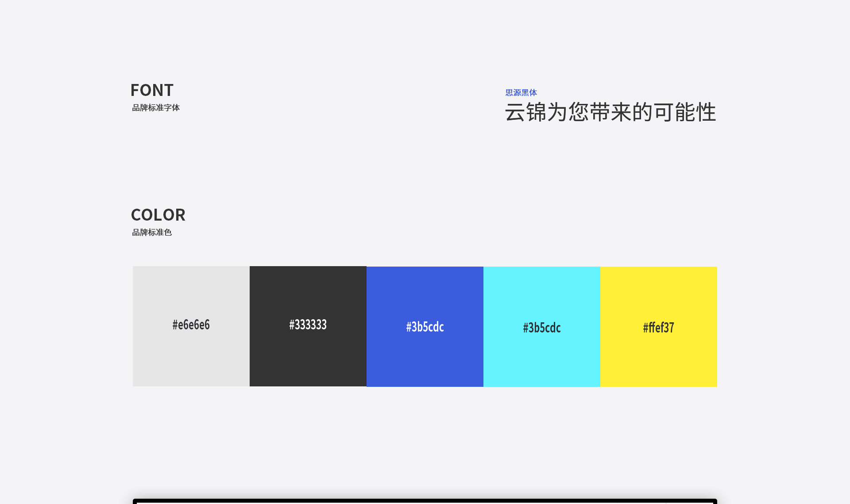Image resolution: width=850 pixels, height=504 pixels.
Task: Click the blue swatch's #3b5cdc text label
Action: coord(425,327)
